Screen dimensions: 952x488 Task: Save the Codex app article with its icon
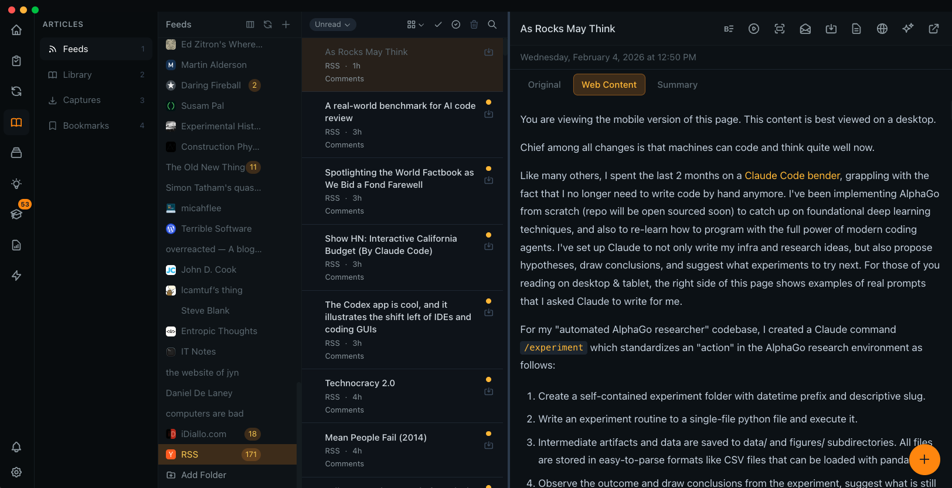click(x=488, y=312)
